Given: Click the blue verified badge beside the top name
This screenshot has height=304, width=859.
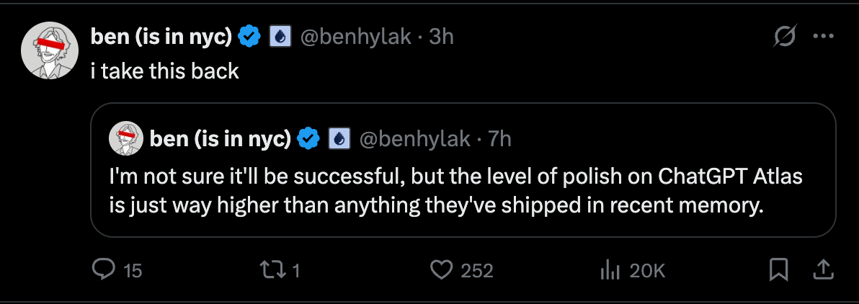Looking at the screenshot, I should coord(249,37).
